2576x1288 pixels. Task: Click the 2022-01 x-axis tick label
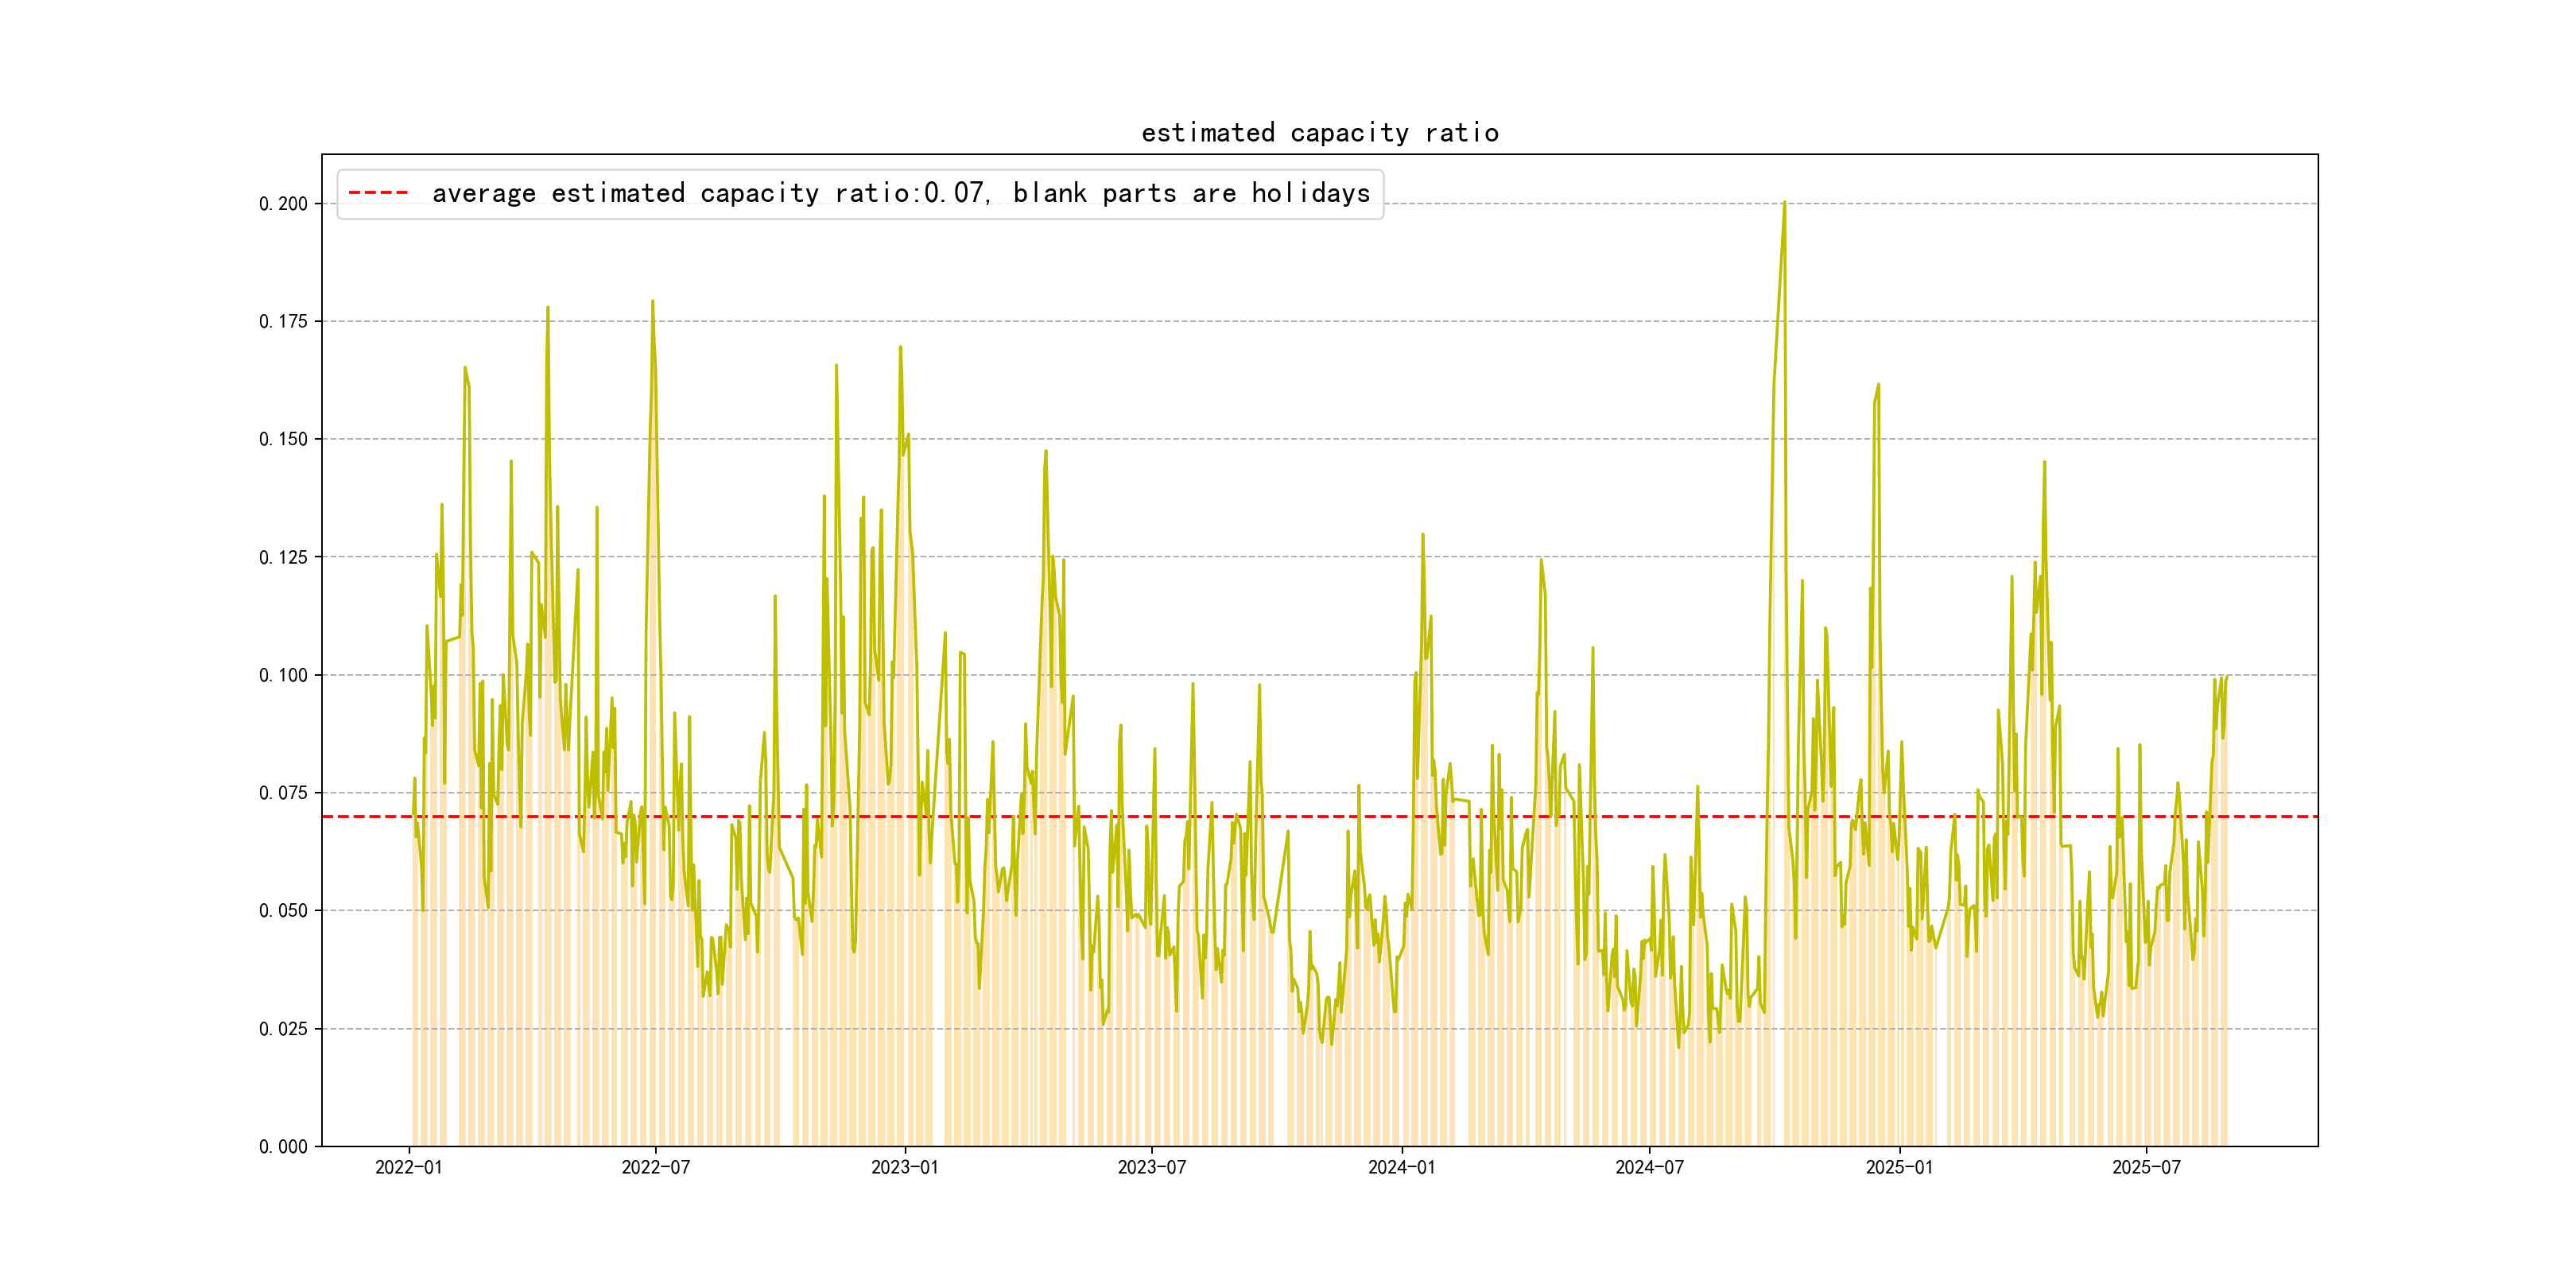(x=408, y=1168)
